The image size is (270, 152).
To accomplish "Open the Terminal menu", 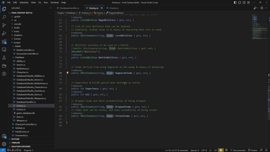I will coord(54,3).
